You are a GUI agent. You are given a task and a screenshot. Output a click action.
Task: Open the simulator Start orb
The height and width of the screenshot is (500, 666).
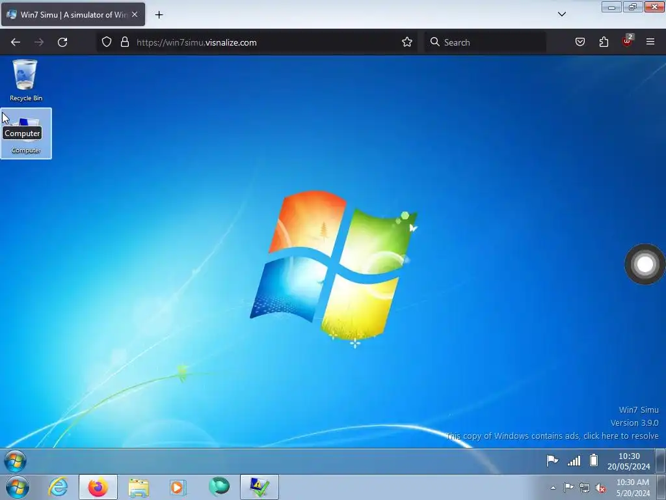pos(16,461)
